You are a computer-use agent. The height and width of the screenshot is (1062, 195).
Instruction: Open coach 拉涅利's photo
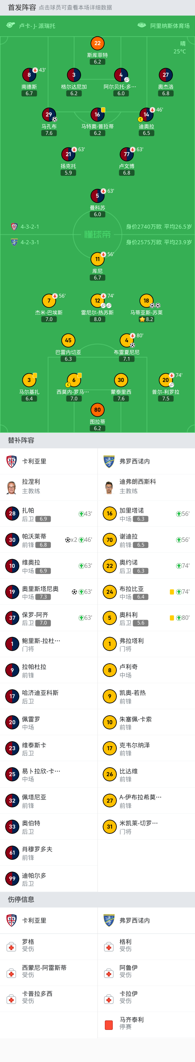(x=12, y=487)
